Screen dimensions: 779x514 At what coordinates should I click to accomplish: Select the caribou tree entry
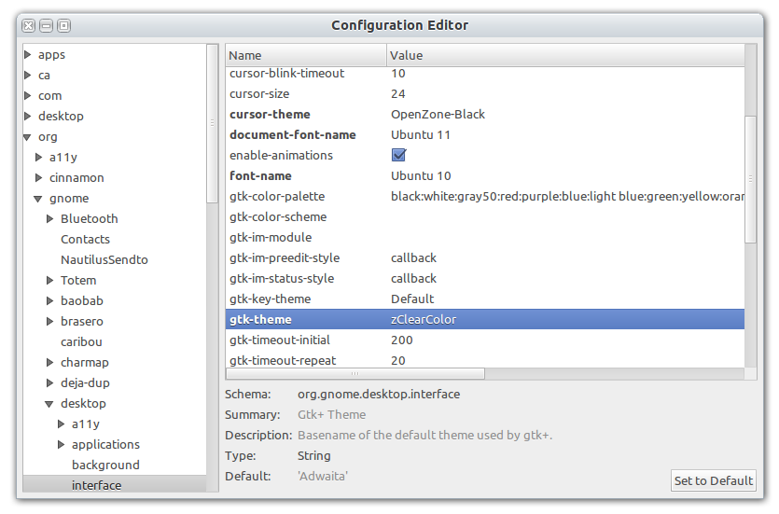(81, 342)
